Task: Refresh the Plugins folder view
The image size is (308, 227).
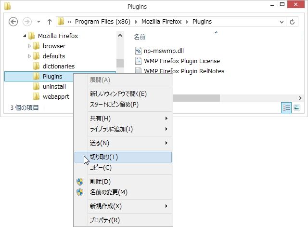Action: pos(292,22)
